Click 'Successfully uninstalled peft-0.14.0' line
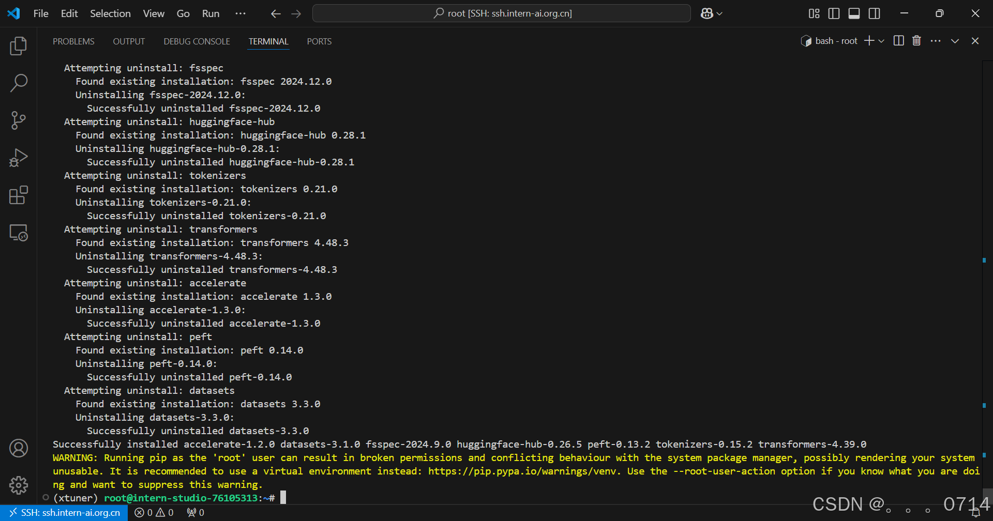 pyautogui.click(x=189, y=377)
